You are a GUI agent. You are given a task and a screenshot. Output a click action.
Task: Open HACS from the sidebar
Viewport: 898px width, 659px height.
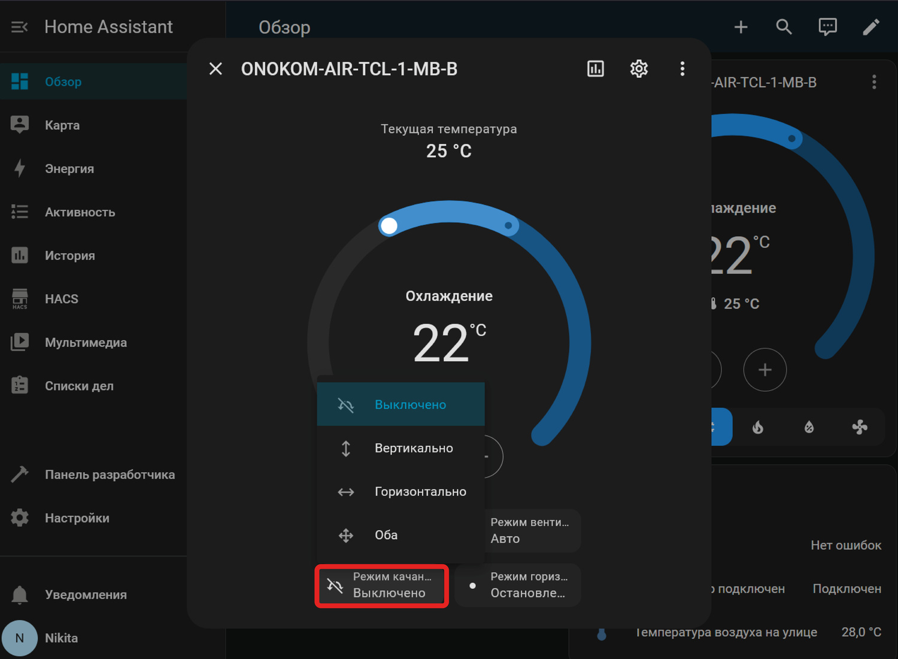click(61, 299)
